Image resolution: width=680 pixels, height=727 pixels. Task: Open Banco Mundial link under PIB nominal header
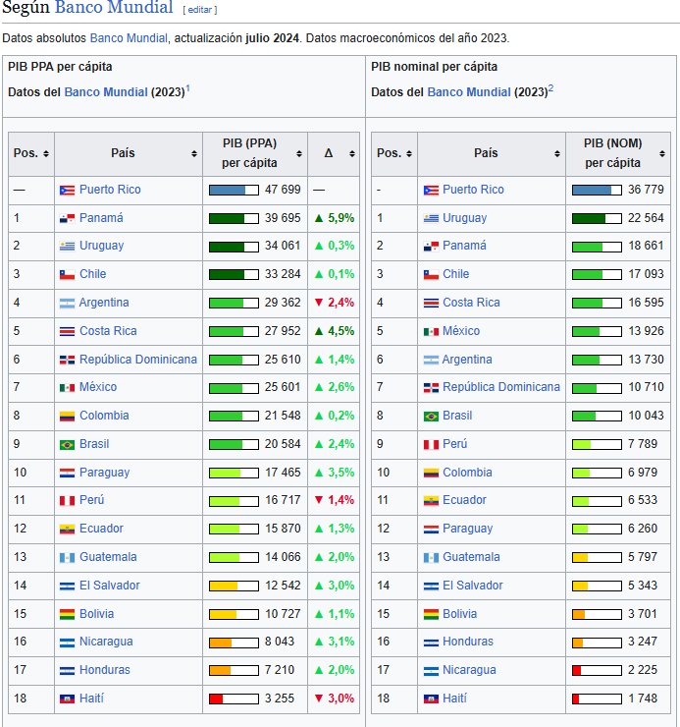point(469,92)
